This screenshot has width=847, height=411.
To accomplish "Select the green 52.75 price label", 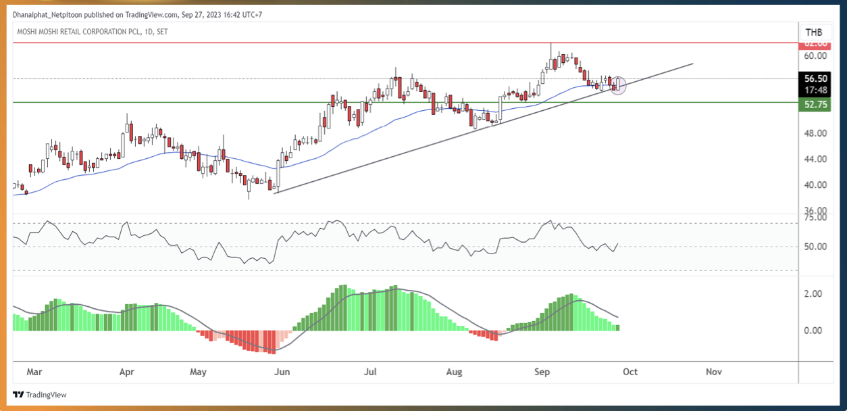I will [x=816, y=104].
